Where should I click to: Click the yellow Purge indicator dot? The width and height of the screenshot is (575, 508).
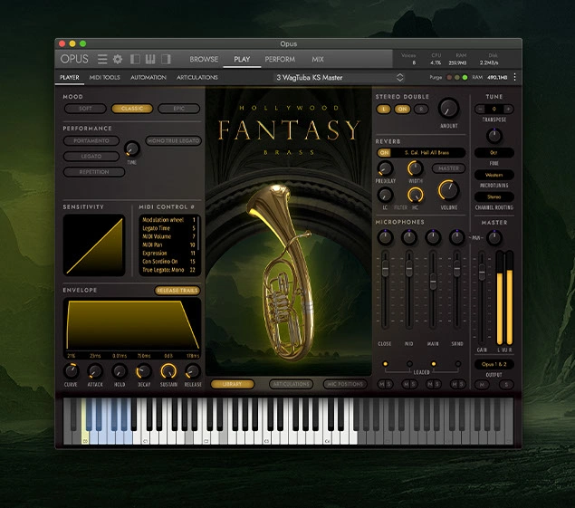[x=457, y=77]
